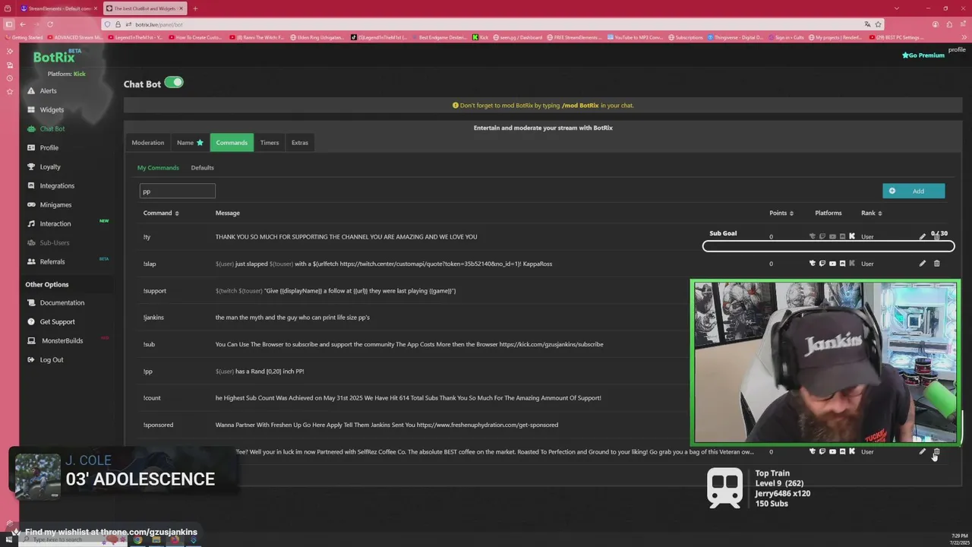Open the Documentation link
Image resolution: width=972 pixels, height=547 pixels.
point(62,302)
